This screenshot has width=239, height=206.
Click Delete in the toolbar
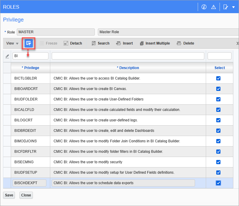click(185, 43)
